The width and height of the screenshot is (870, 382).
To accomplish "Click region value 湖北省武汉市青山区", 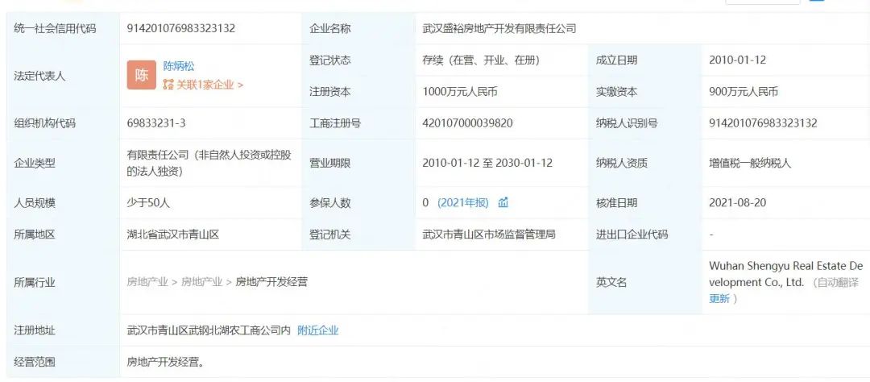I will tap(173, 235).
